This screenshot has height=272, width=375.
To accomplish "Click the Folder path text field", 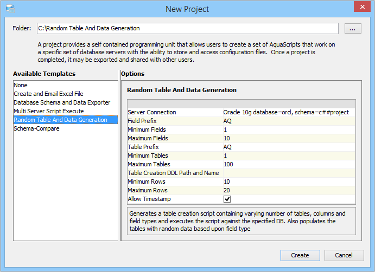I will pyautogui.click(x=187, y=28).
